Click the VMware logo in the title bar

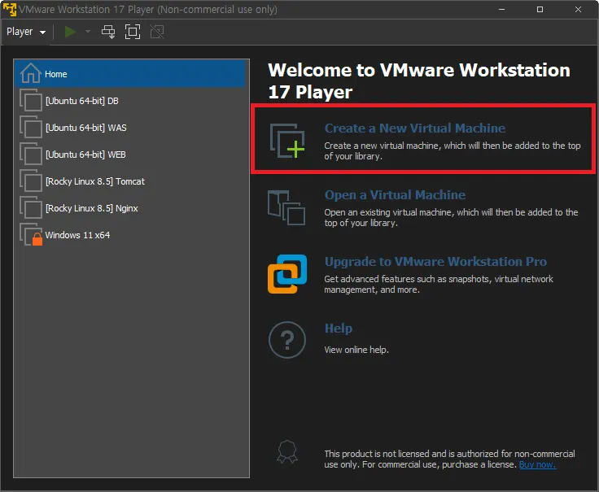pos(10,10)
